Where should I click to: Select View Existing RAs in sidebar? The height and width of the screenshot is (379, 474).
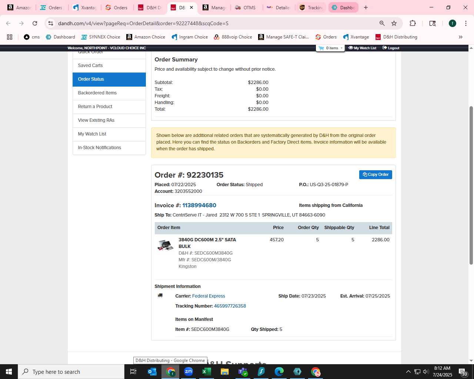(109, 120)
